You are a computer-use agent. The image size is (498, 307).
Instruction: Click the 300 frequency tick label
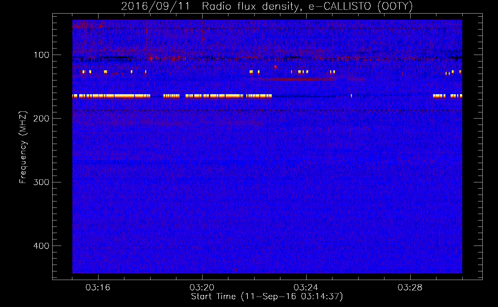(41, 182)
